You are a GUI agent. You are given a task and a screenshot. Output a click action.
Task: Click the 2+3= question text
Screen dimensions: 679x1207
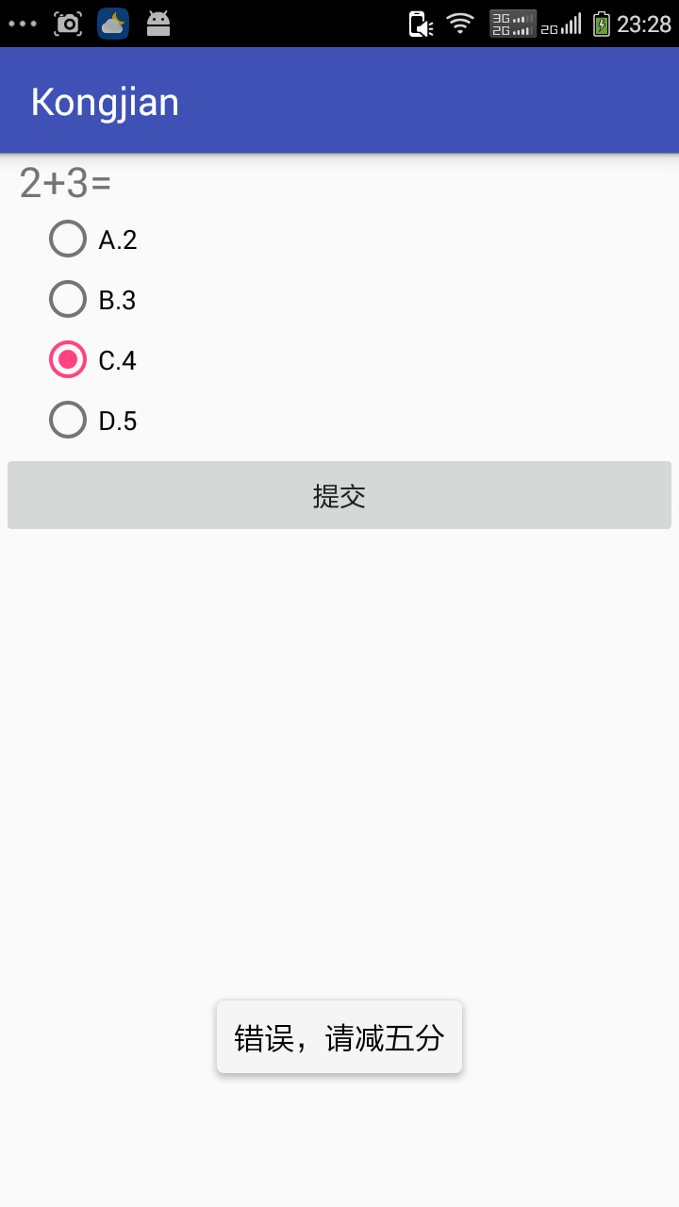pos(65,184)
